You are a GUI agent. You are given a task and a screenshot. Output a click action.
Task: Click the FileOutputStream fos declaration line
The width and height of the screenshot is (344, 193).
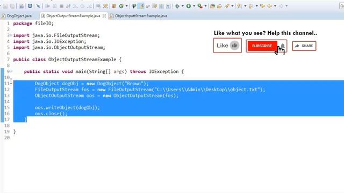(x=150, y=90)
